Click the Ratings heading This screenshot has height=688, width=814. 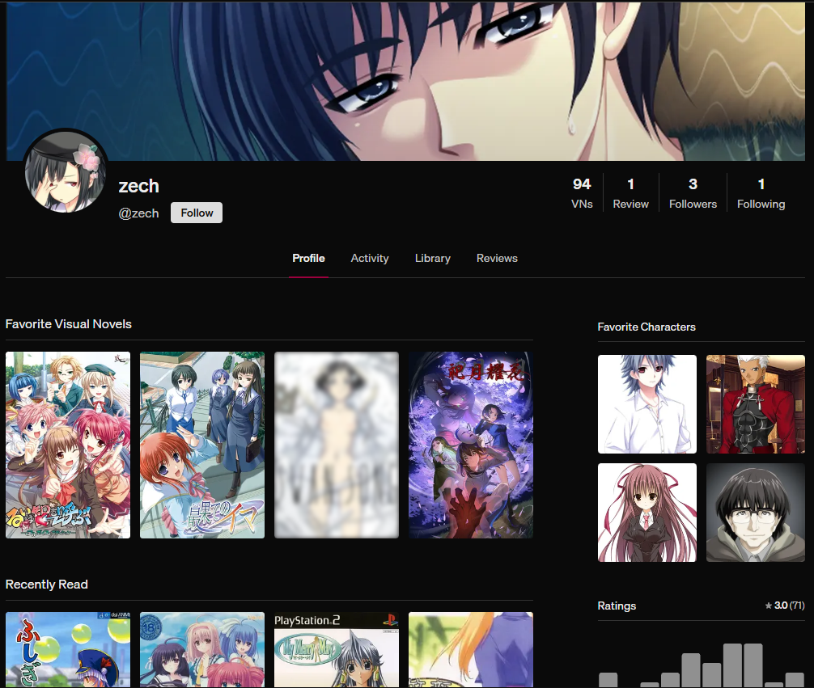click(617, 606)
